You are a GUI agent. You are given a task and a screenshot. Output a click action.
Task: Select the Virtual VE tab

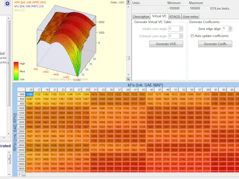pyautogui.click(x=159, y=16)
